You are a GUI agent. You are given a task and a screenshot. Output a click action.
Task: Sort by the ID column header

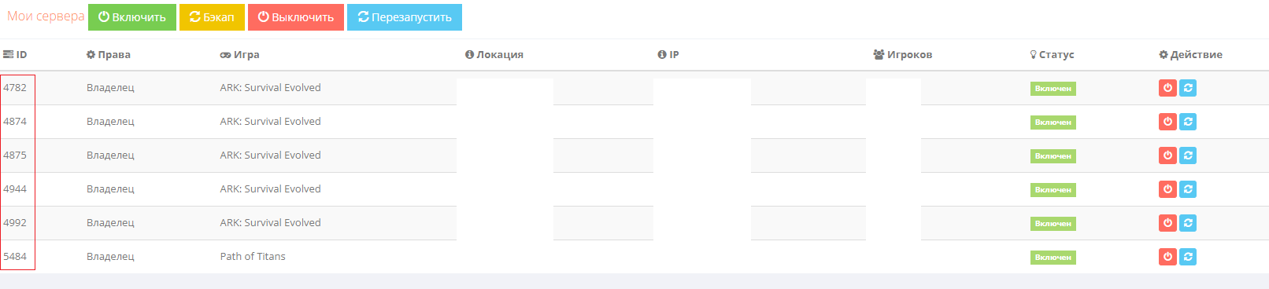pos(15,55)
